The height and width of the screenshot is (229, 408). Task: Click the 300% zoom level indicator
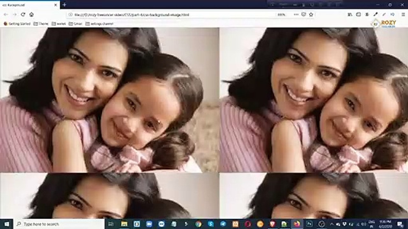point(281,15)
